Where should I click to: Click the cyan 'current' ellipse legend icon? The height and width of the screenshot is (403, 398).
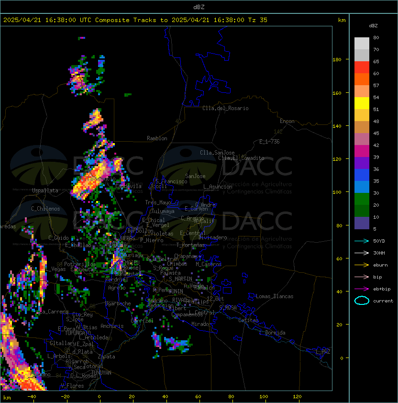[x=362, y=301]
